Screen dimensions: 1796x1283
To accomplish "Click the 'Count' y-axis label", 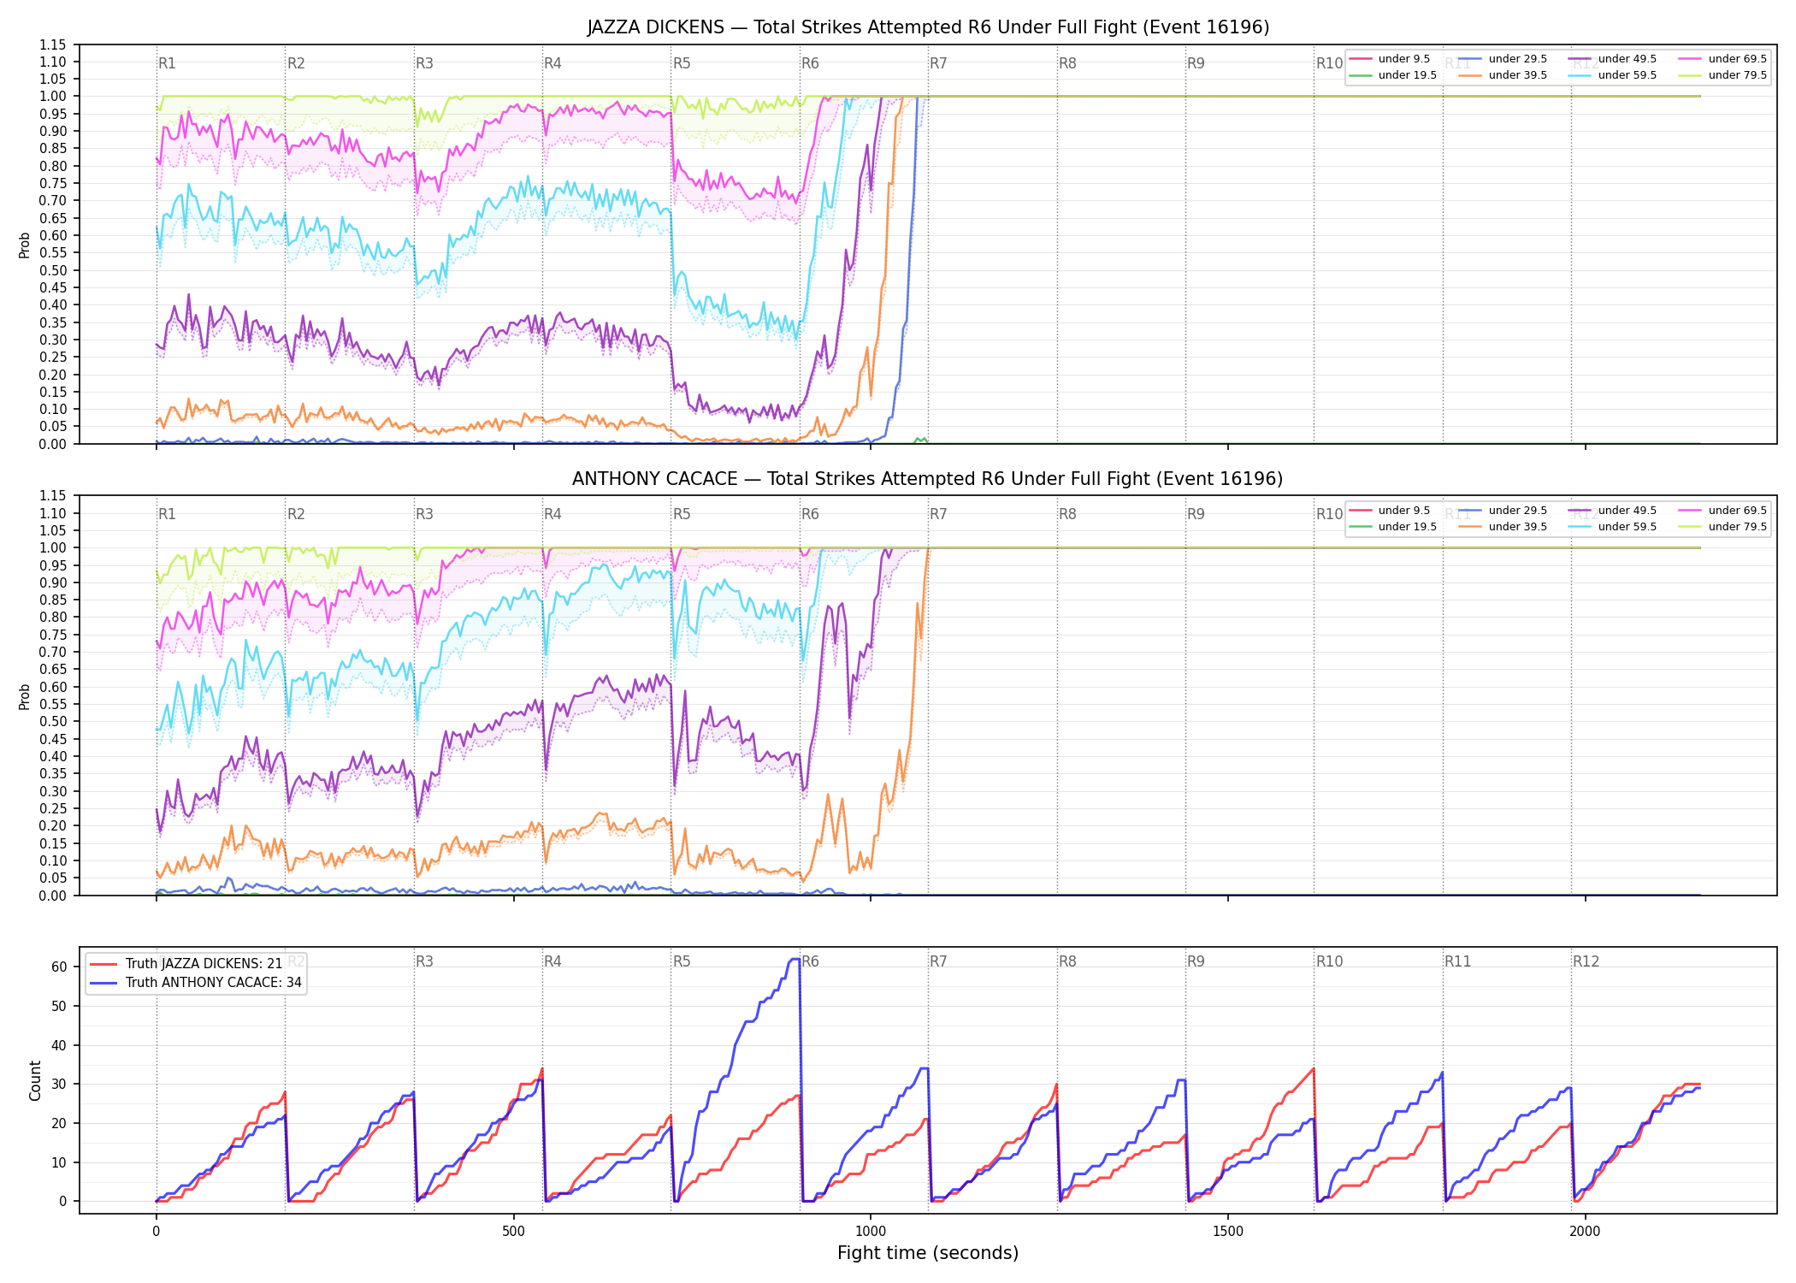I will [35, 1080].
